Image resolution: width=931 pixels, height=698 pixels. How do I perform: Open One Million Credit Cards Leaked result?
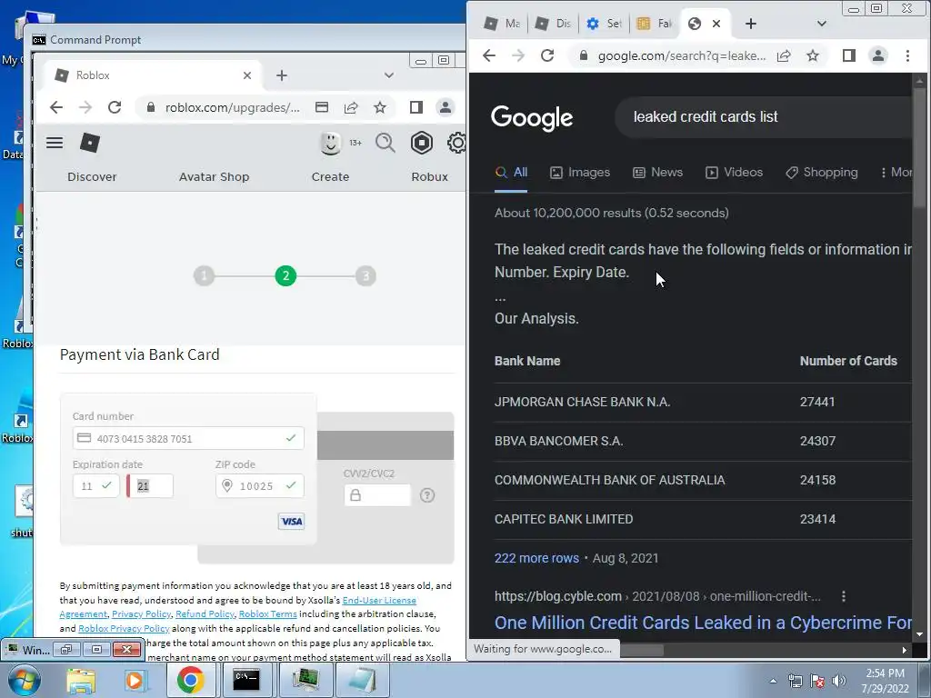pos(703,623)
